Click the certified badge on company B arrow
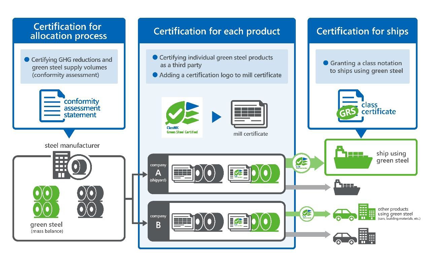Screen dimensions: 430x262 [306, 214]
